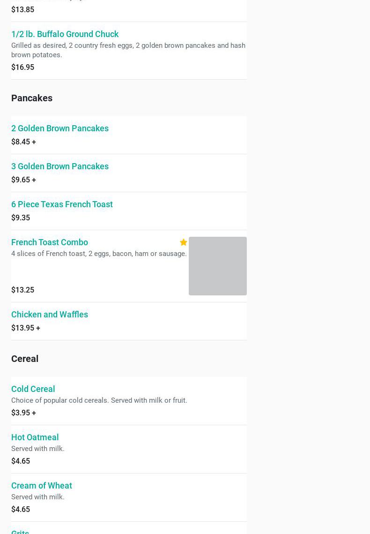The image size is (370, 534).
Task: Open the Chicken and Waffles item
Action: [x=50, y=315]
